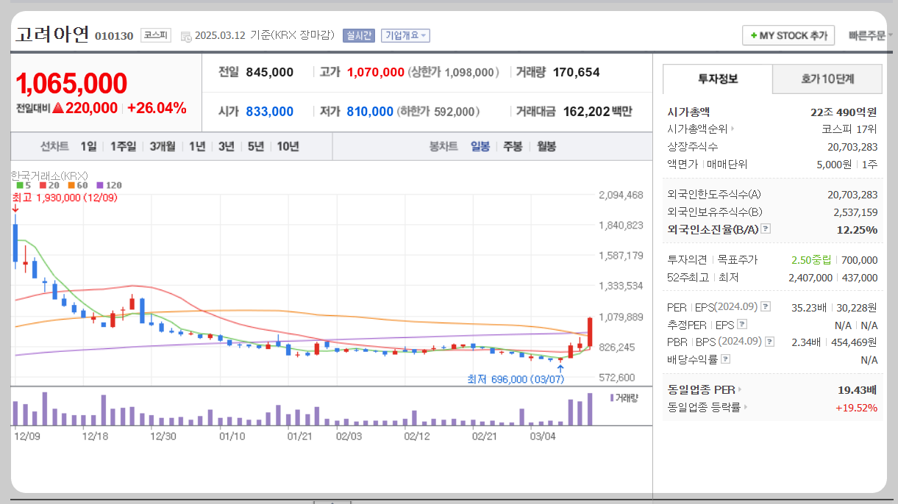
Task: Select 주봉 weekly candle chart
Action: tap(513, 146)
